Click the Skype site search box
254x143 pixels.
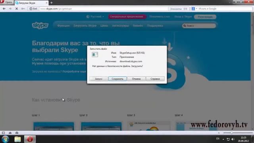(199, 26)
